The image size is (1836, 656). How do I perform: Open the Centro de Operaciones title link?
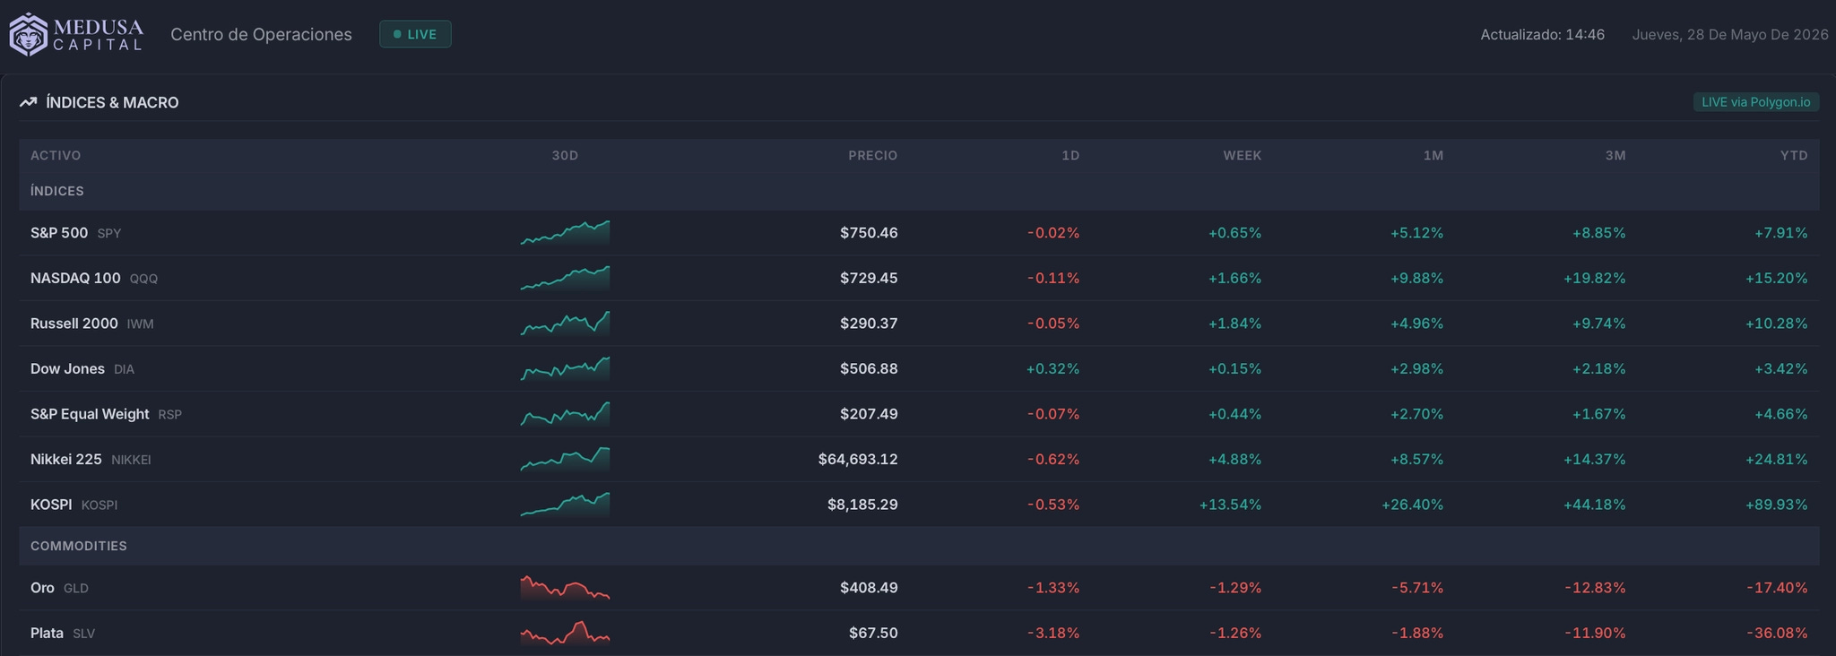(261, 34)
